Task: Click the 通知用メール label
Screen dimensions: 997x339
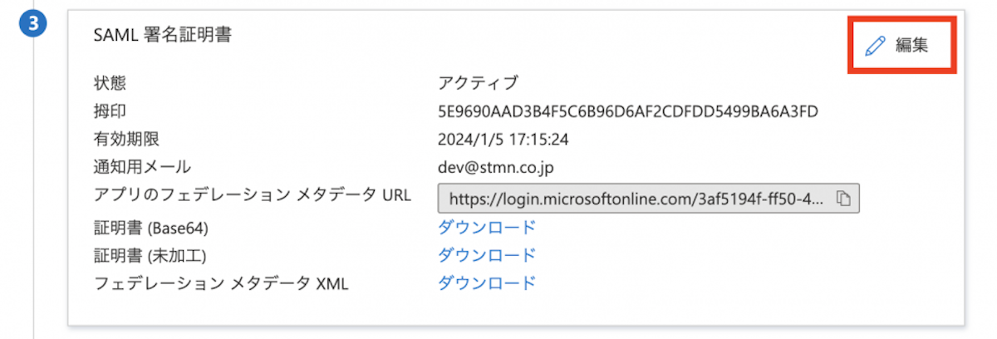Action: click(142, 167)
